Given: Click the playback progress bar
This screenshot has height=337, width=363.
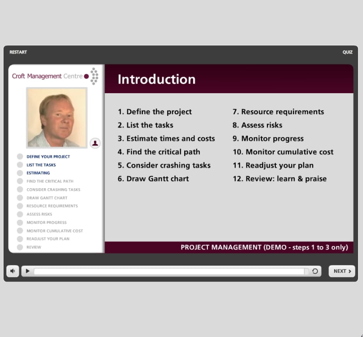Looking at the screenshot, I should click(x=169, y=271).
